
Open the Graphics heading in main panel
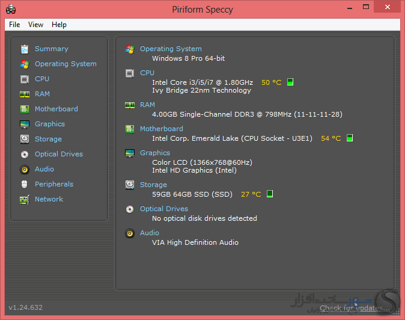tap(155, 153)
